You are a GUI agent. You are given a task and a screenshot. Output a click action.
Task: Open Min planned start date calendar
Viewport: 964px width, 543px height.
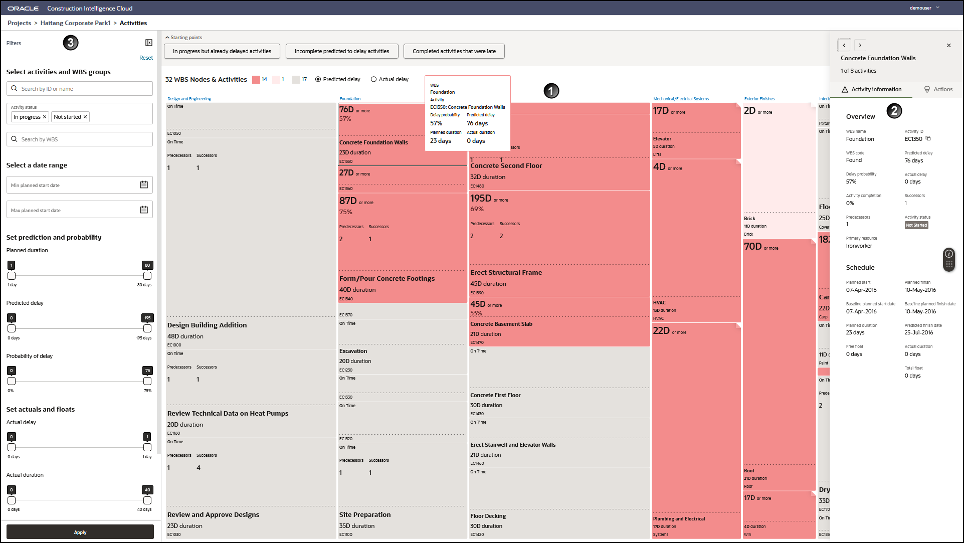144,185
